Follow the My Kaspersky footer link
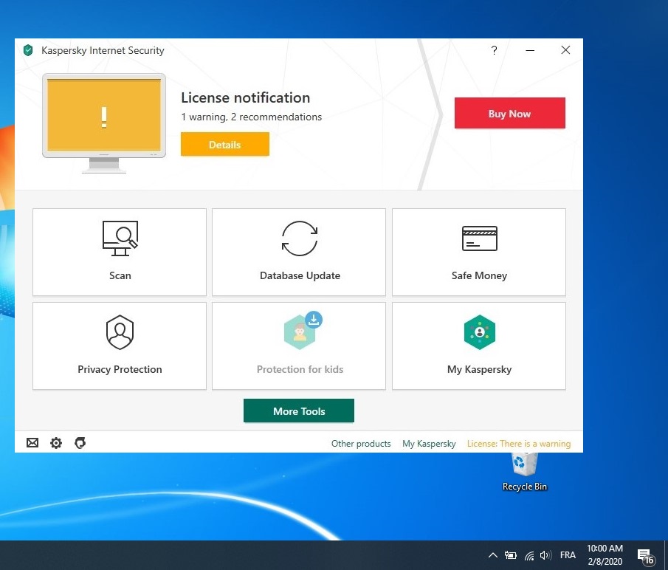Screen dimensions: 668x570 (429, 444)
